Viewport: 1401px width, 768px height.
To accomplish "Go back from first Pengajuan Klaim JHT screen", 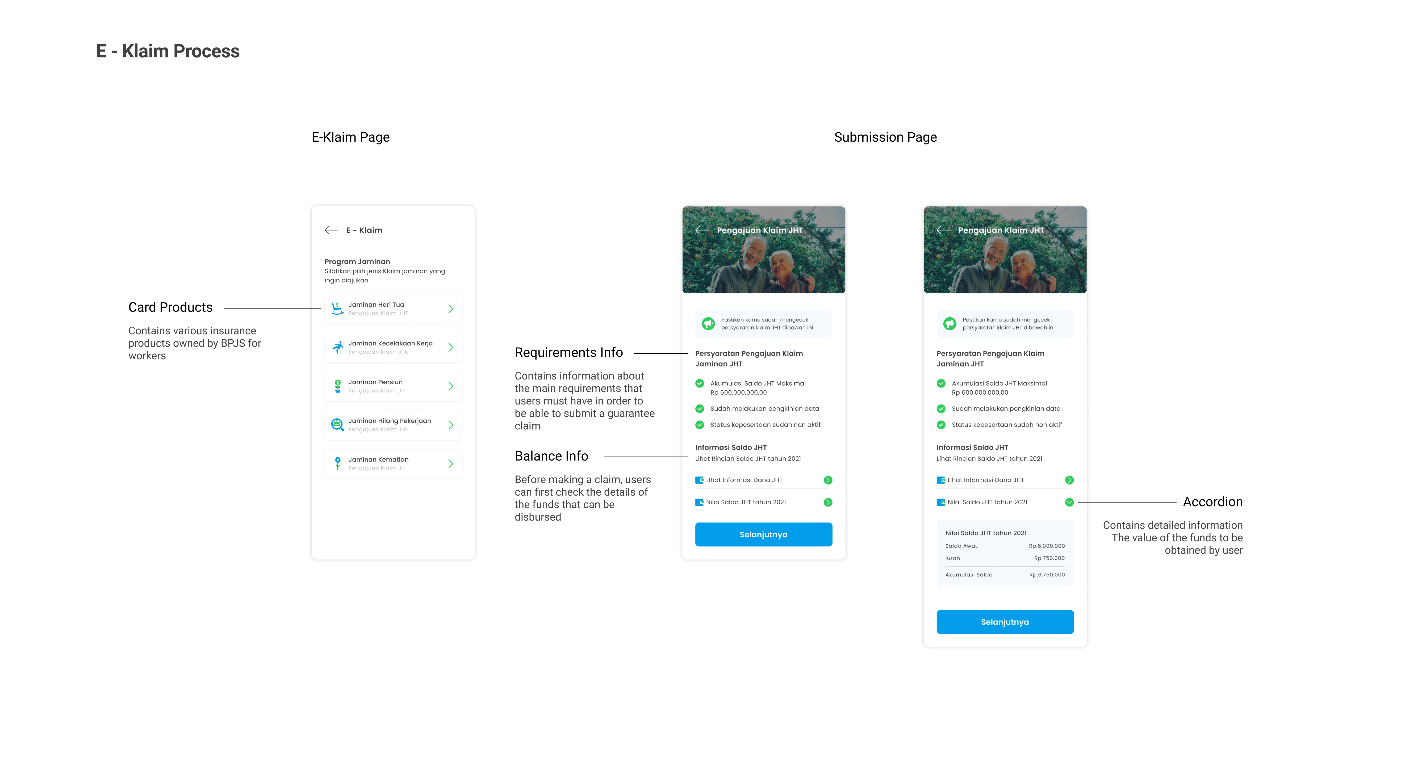I will (702, 230).
